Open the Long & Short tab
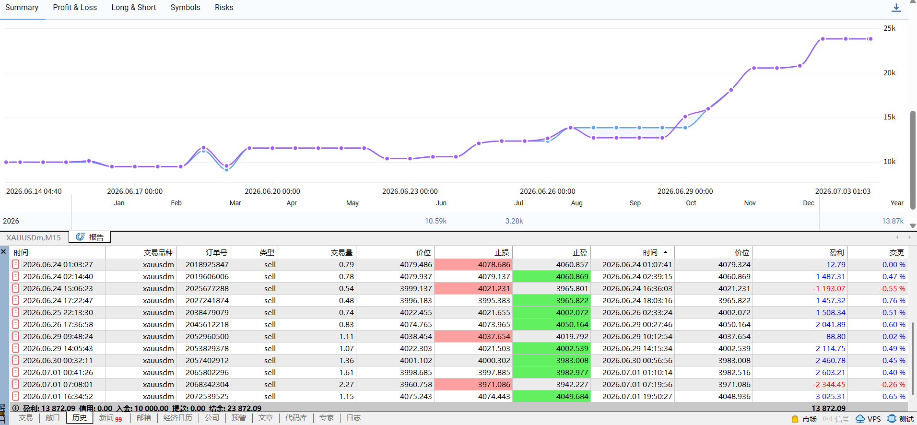917x425 pixels. [x=134, y=8]
